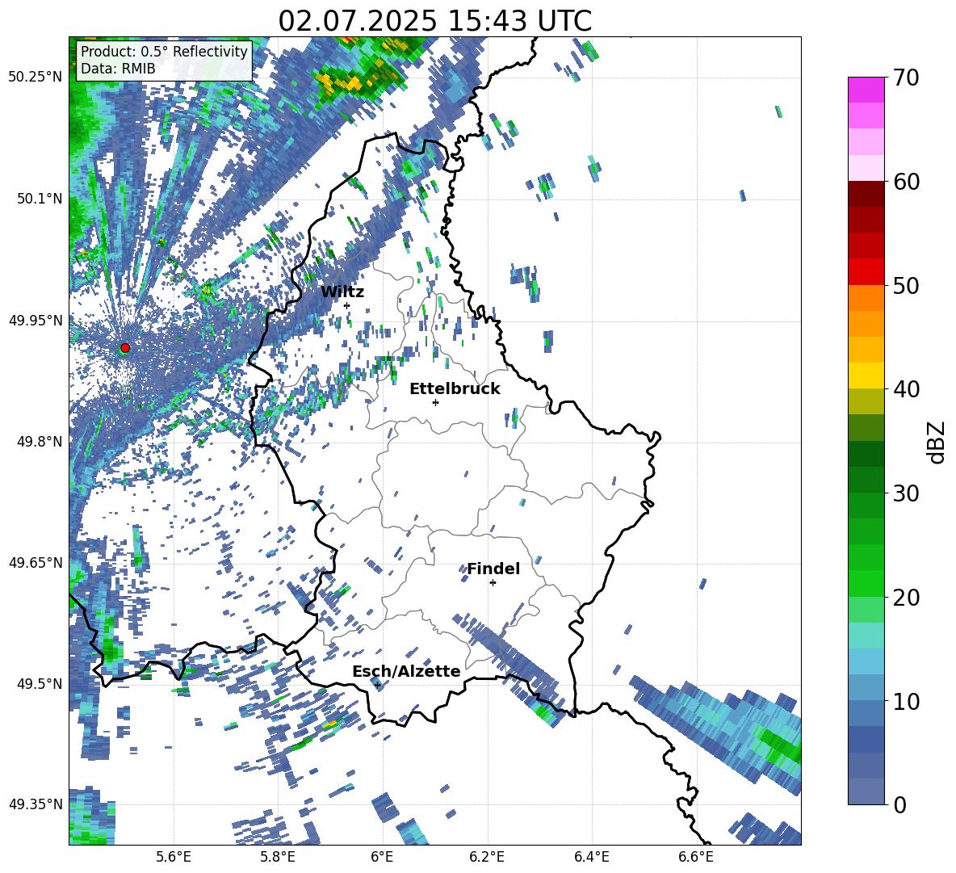Click the Data: RMIB text
This screenshot has width=956, height=873.
point(118,69)
